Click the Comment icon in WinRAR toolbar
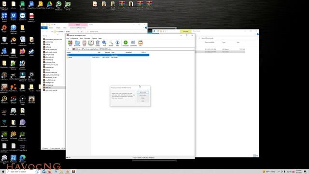The height and width of the screenshot is (174, 309). pyautogui.click(x=133, y=43)
